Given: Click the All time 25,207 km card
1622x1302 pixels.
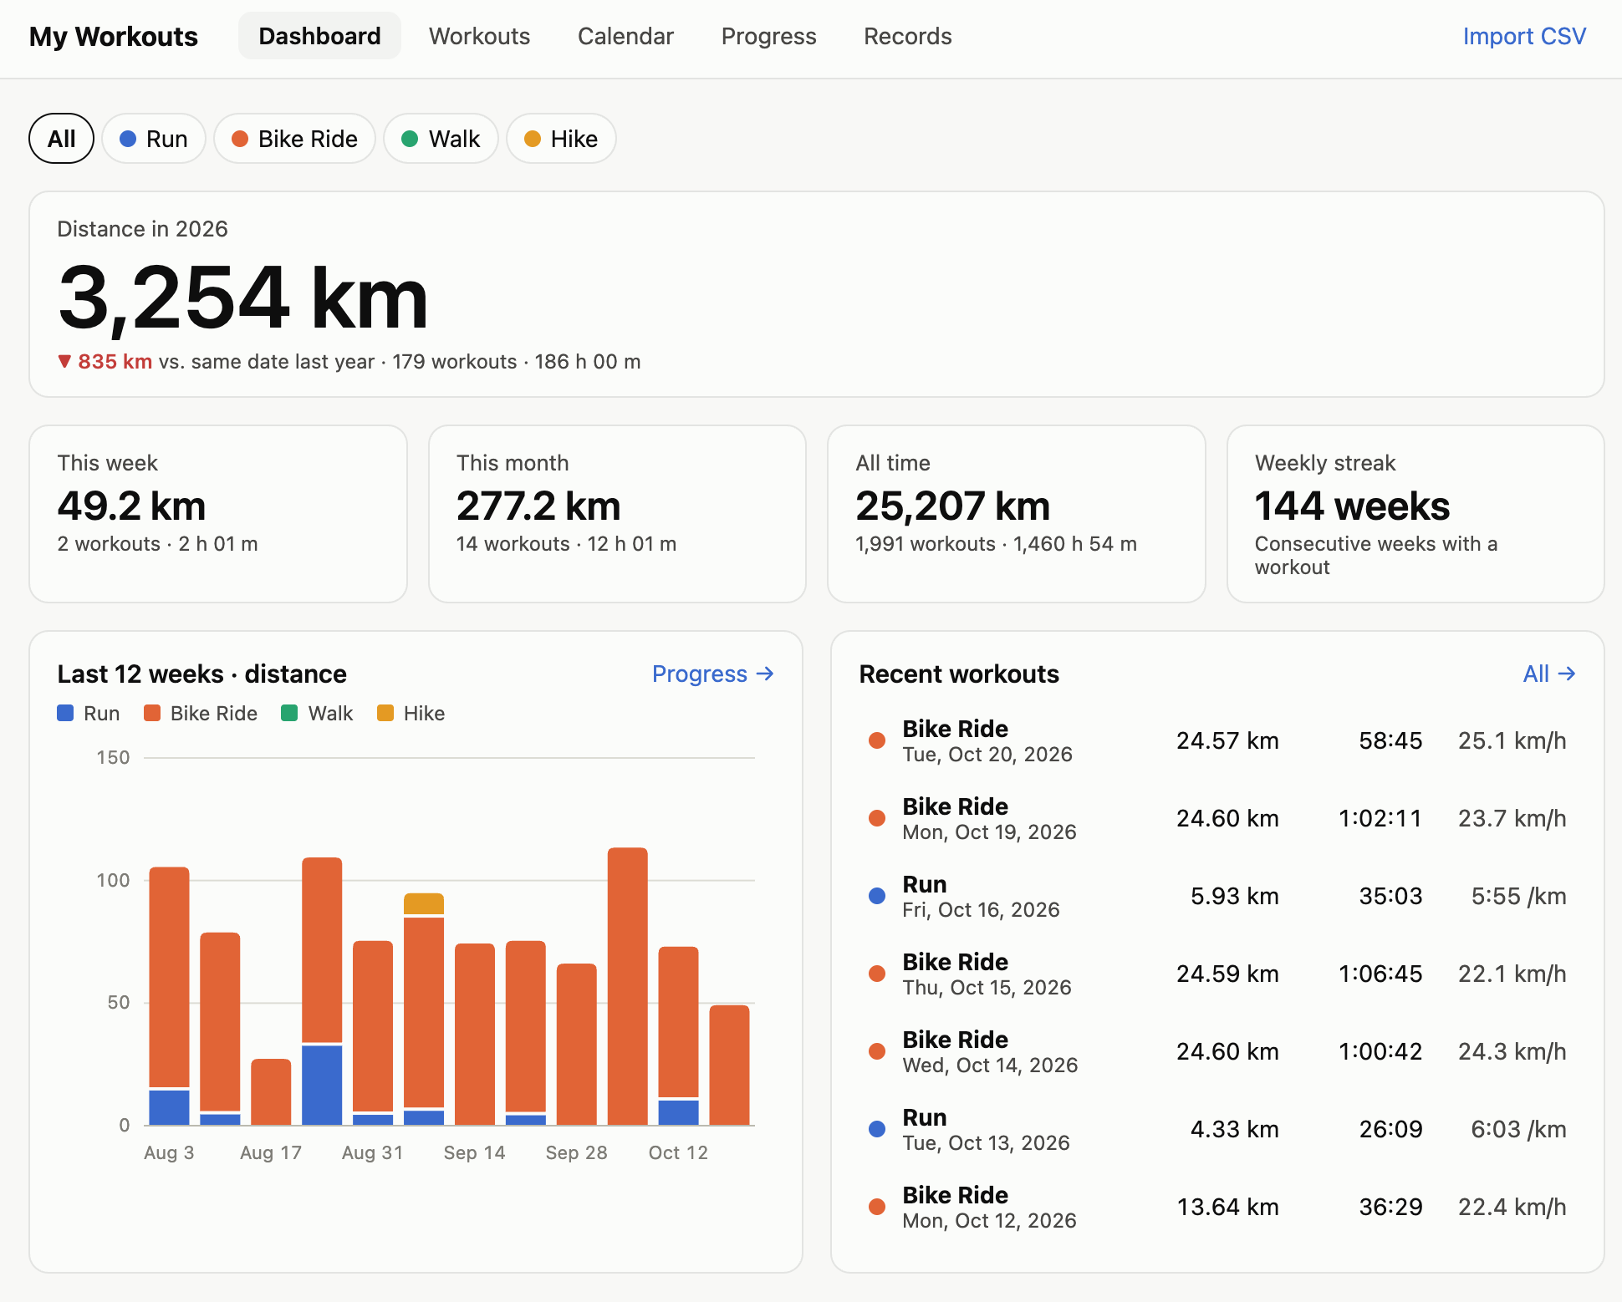Looking at the screenshot, I should pyautogui.click(x=1017, y=514).
